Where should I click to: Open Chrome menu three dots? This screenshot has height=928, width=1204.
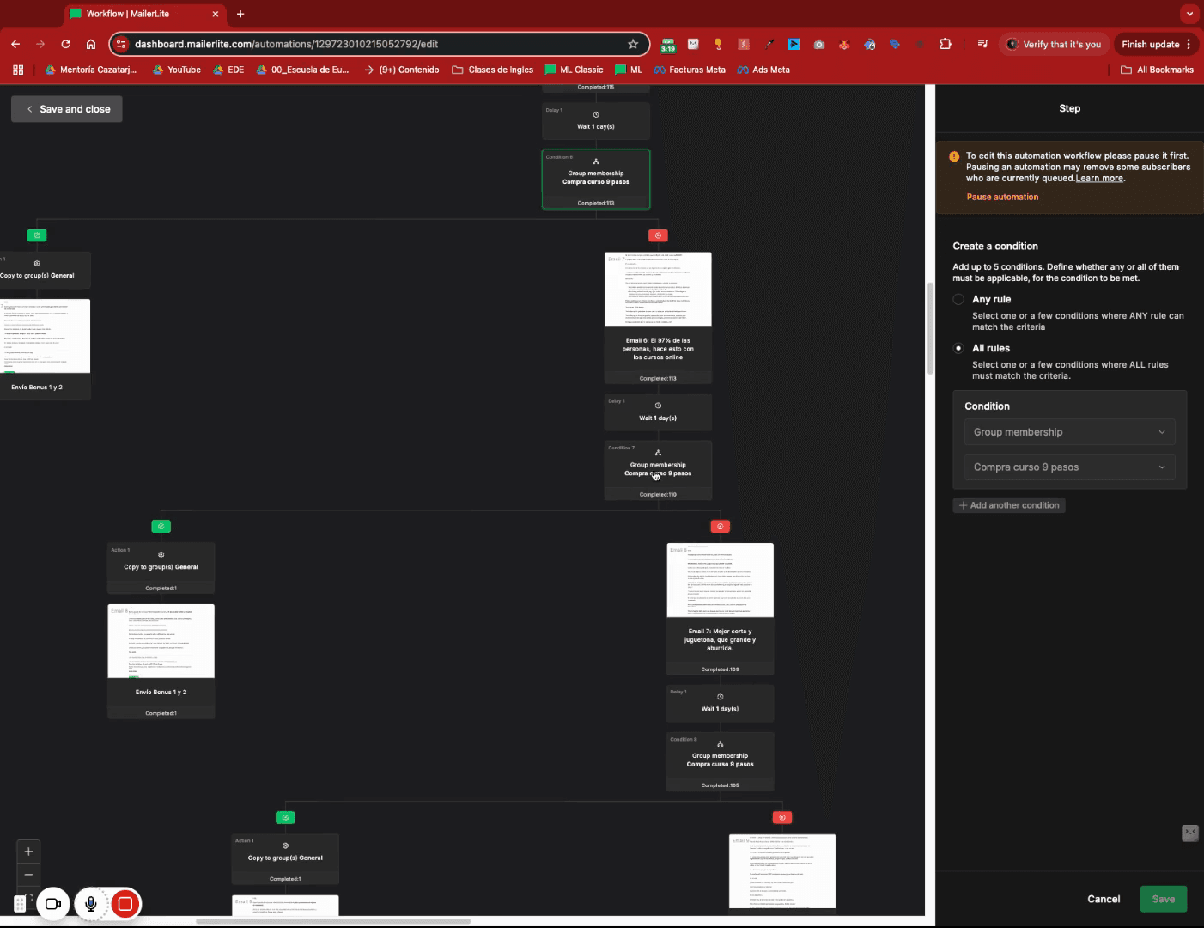[1189, 44]
